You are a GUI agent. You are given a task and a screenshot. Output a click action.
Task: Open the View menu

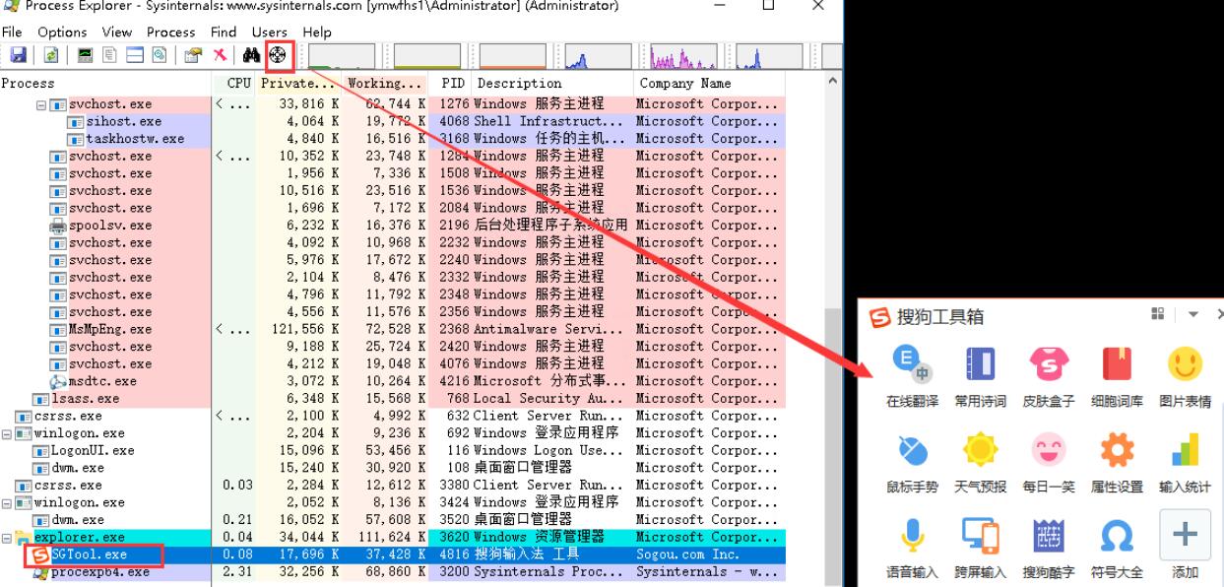117,33
